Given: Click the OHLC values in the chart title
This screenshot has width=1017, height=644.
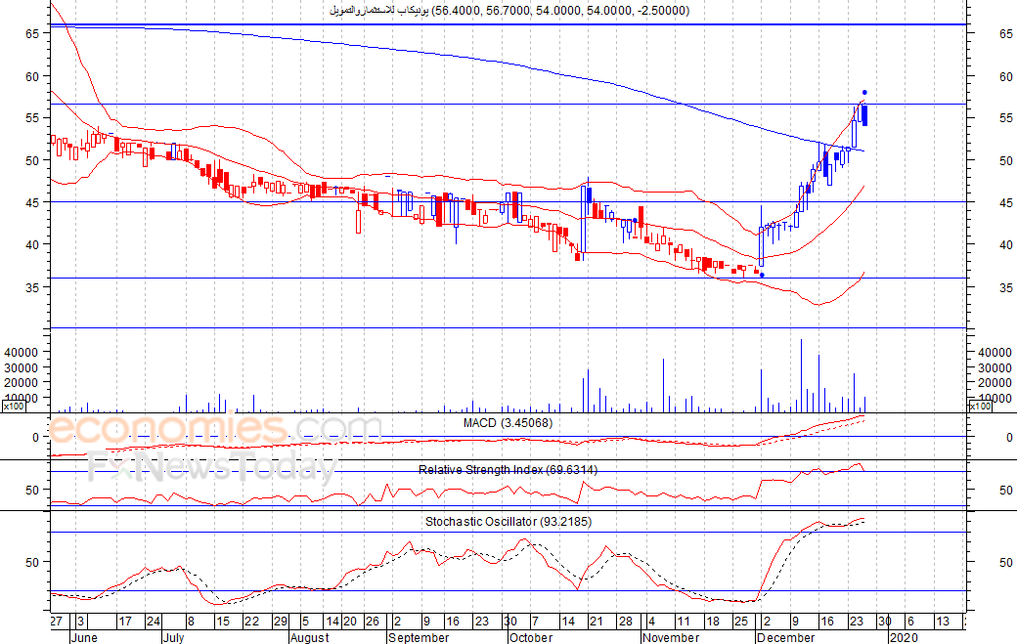Looking at the screenshot, I should pyautogui.click(x=561, y=11).
